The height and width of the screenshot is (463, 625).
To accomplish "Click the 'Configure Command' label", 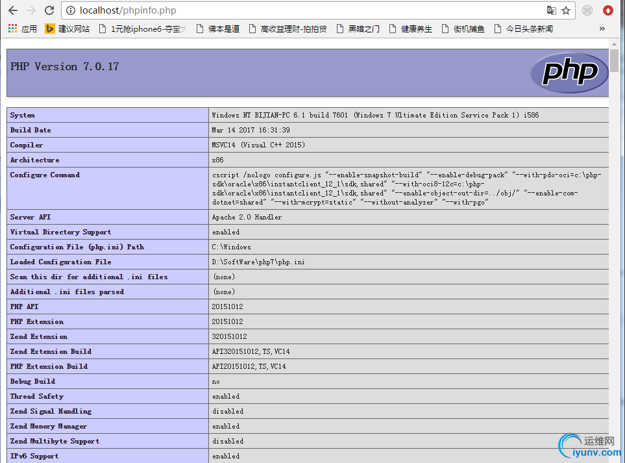I will 45,175.
